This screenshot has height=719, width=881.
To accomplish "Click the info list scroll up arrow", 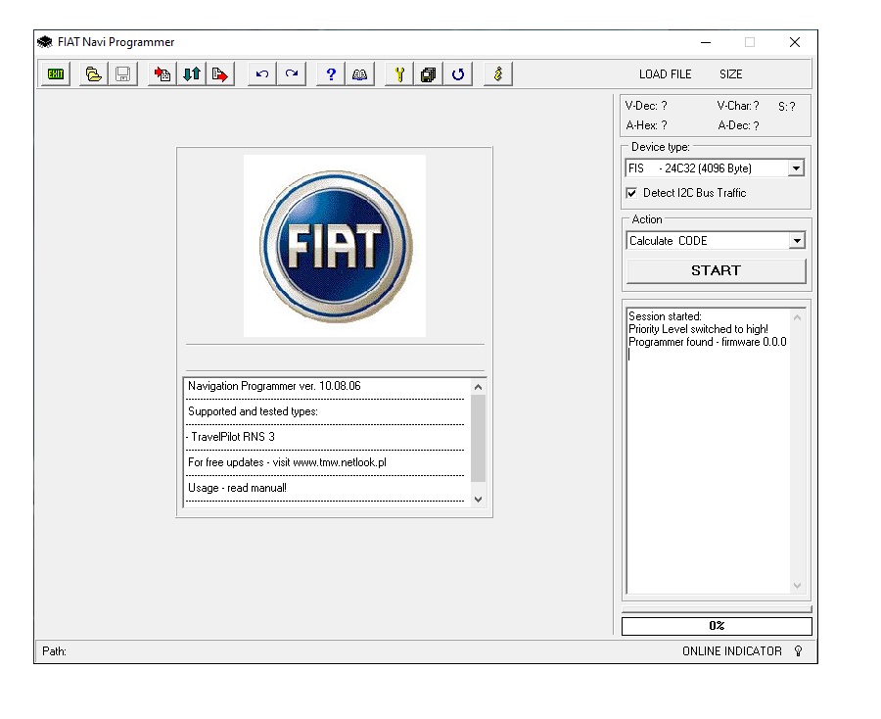I will point(478,387).
